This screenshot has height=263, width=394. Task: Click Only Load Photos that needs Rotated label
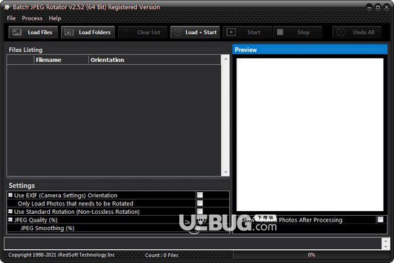[76, 203]
